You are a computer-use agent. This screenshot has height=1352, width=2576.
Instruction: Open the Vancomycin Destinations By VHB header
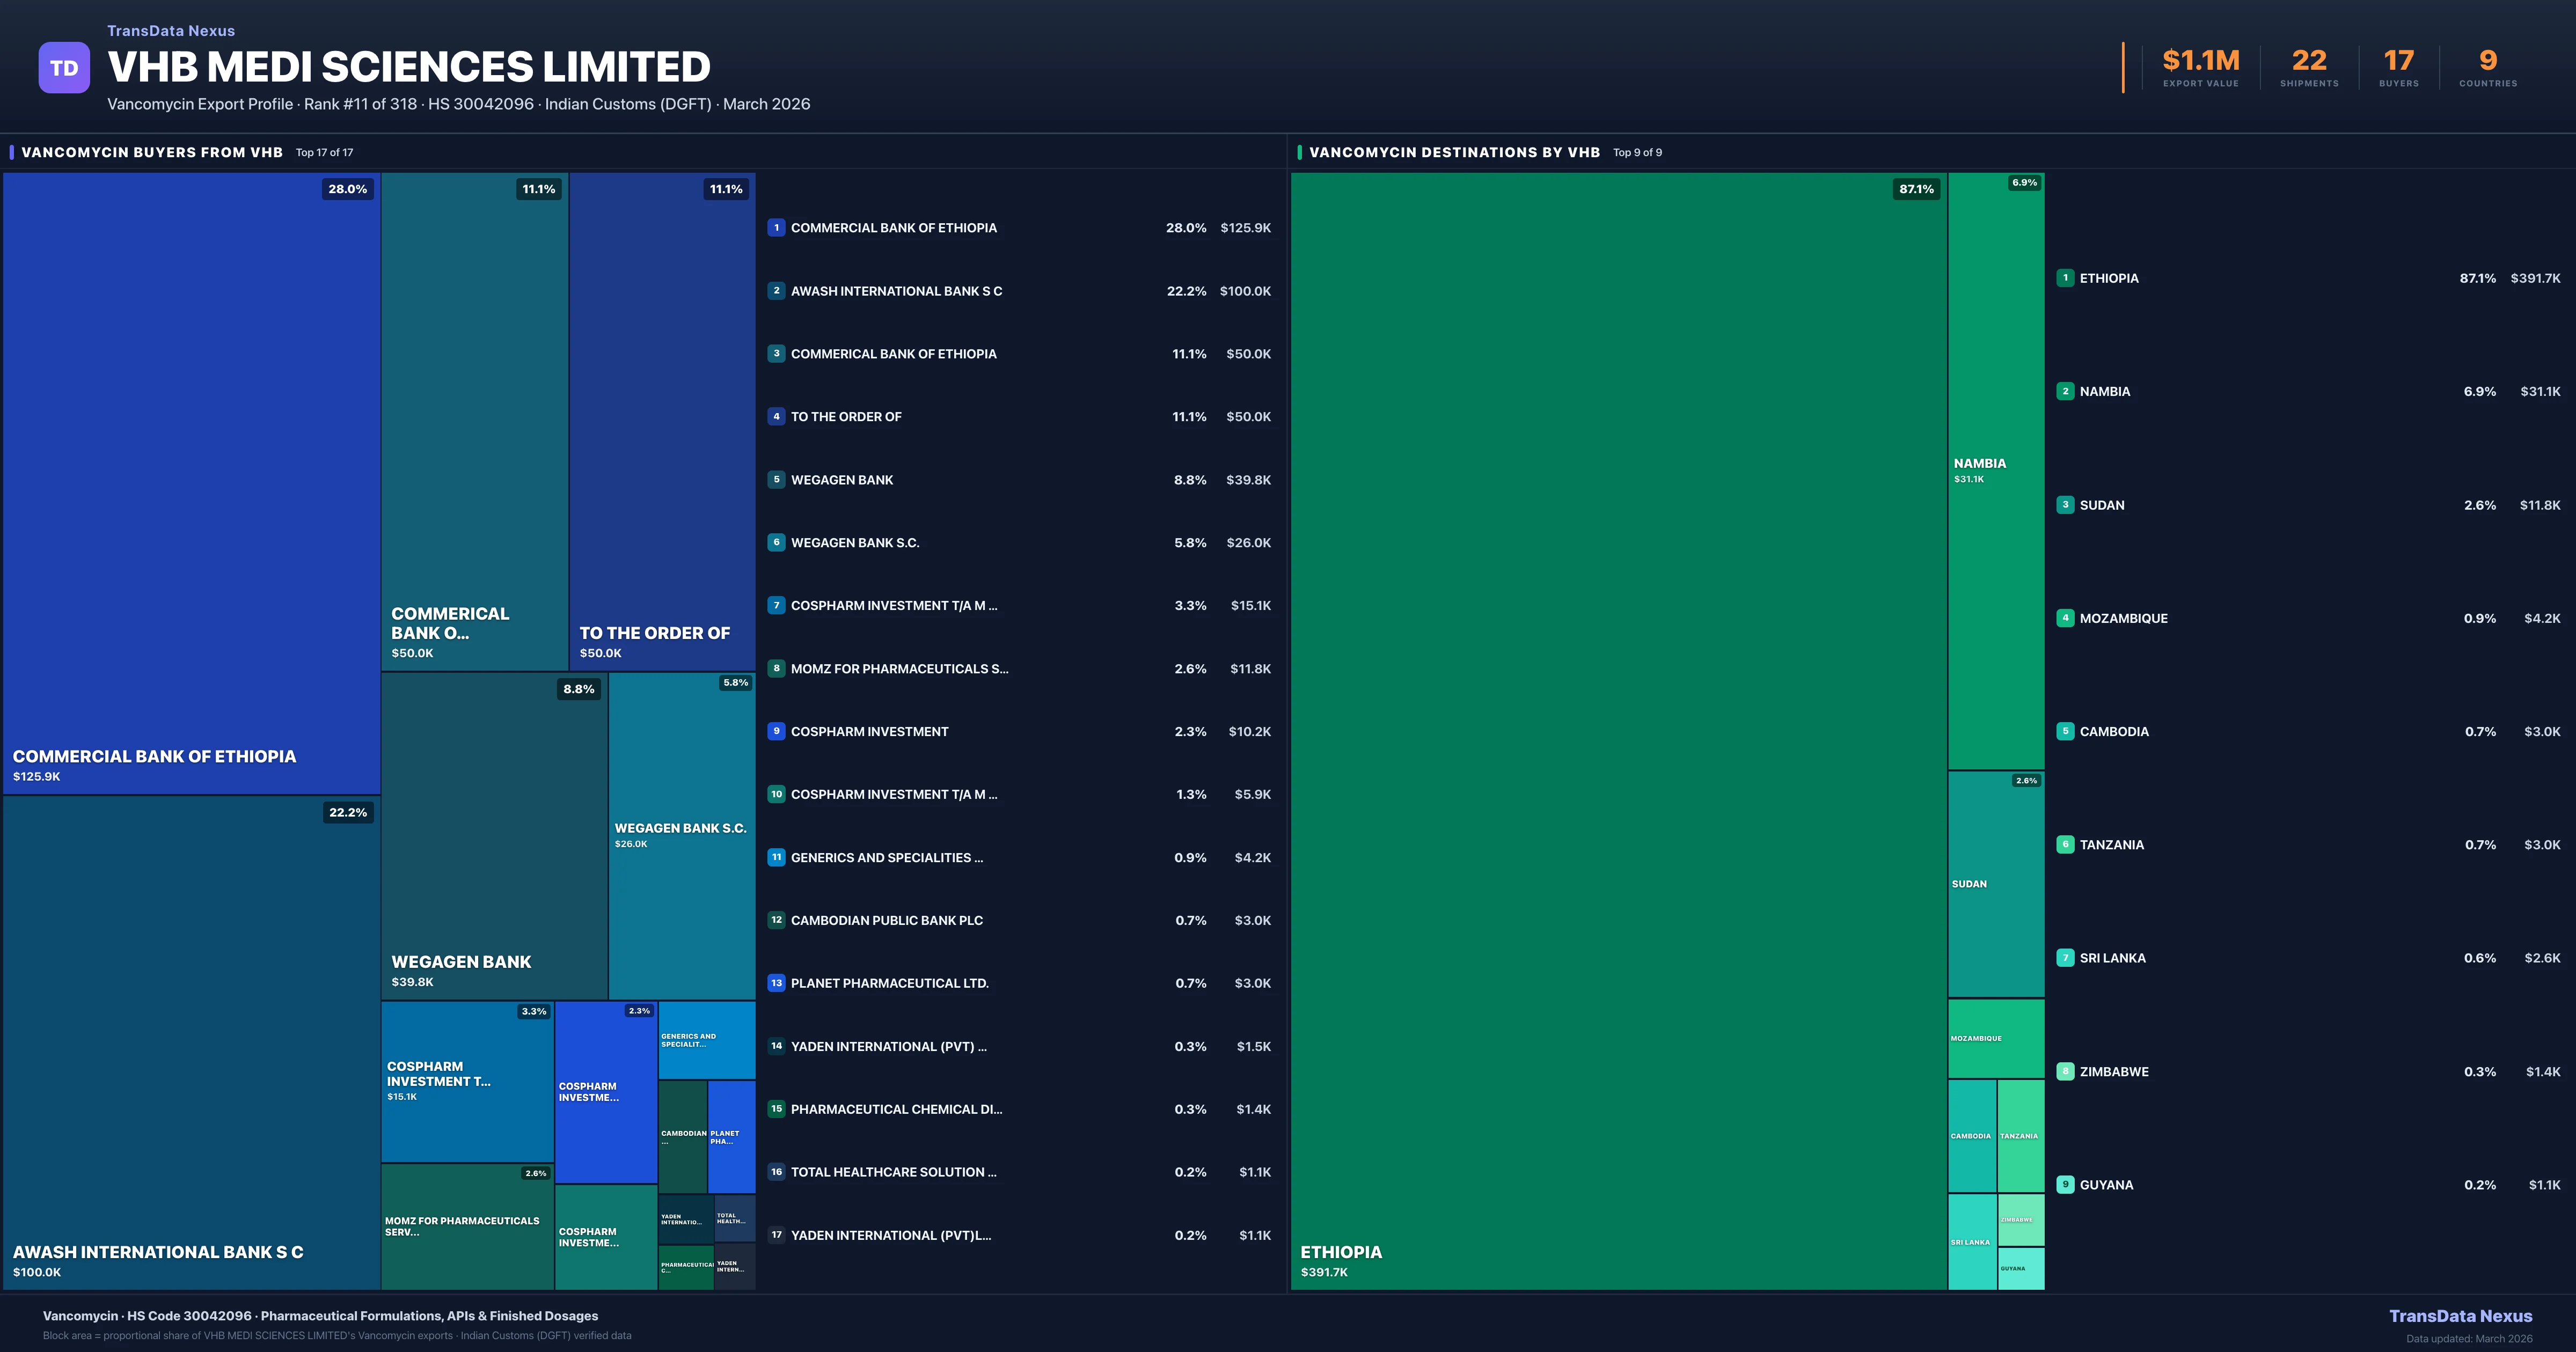[1454, 153]
